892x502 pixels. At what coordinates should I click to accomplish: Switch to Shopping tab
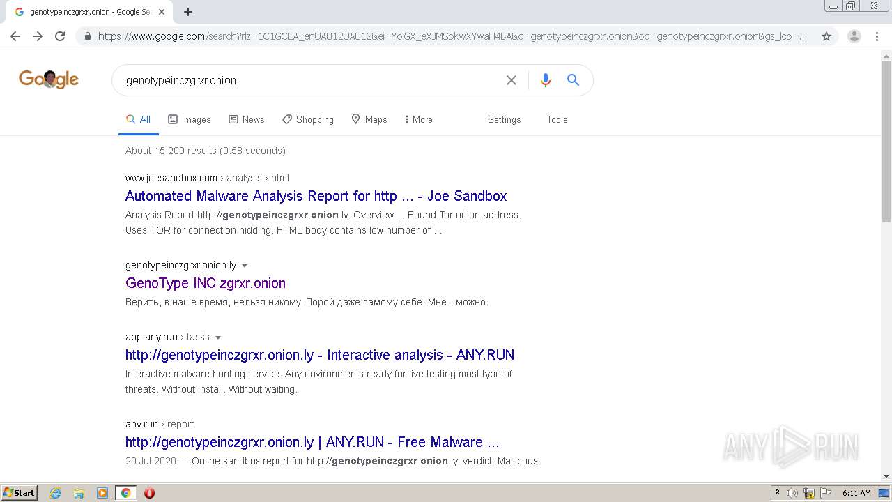(x=308, y=119)
